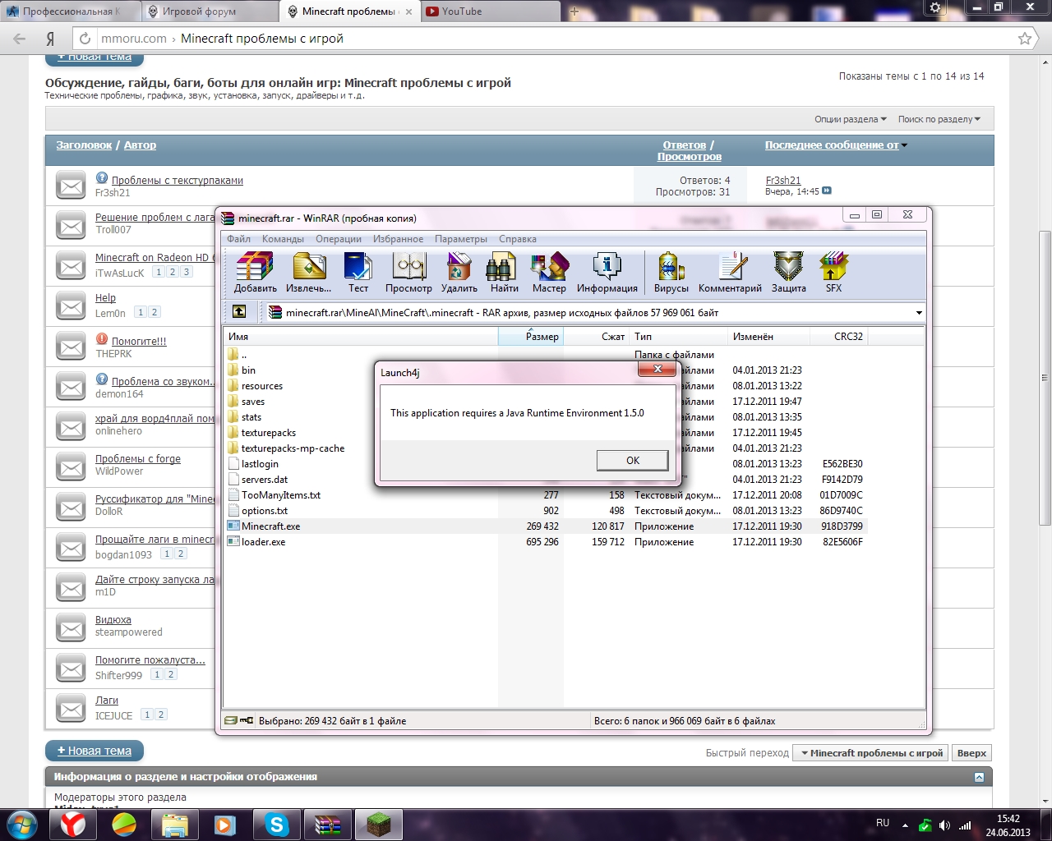Open the Комментарий (Comment) tool

(x=730, y=272)
